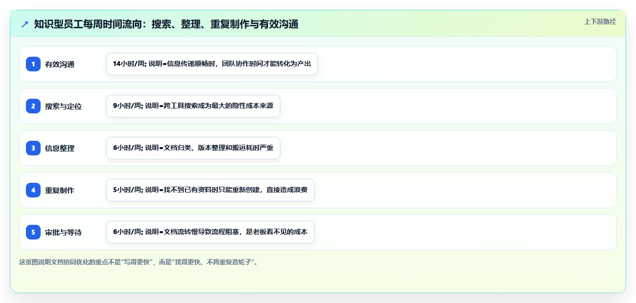Click the 重复制作 row label
The height and width of the screenshot is (303, 636).
[60, 190]
